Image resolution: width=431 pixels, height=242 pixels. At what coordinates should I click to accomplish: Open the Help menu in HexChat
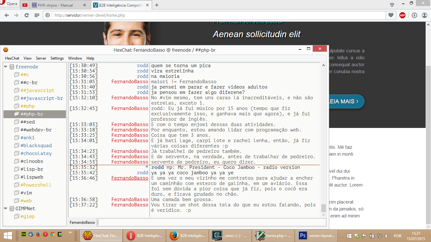pyautogui.click(x=90, y=58)
